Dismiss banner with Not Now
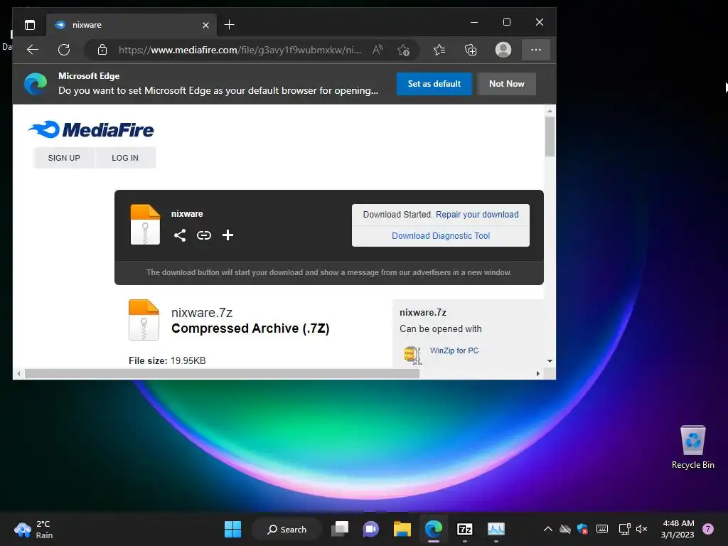 point(506,84)
